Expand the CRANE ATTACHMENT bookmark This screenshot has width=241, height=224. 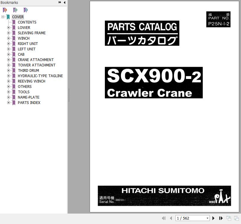tap(8, 60)
